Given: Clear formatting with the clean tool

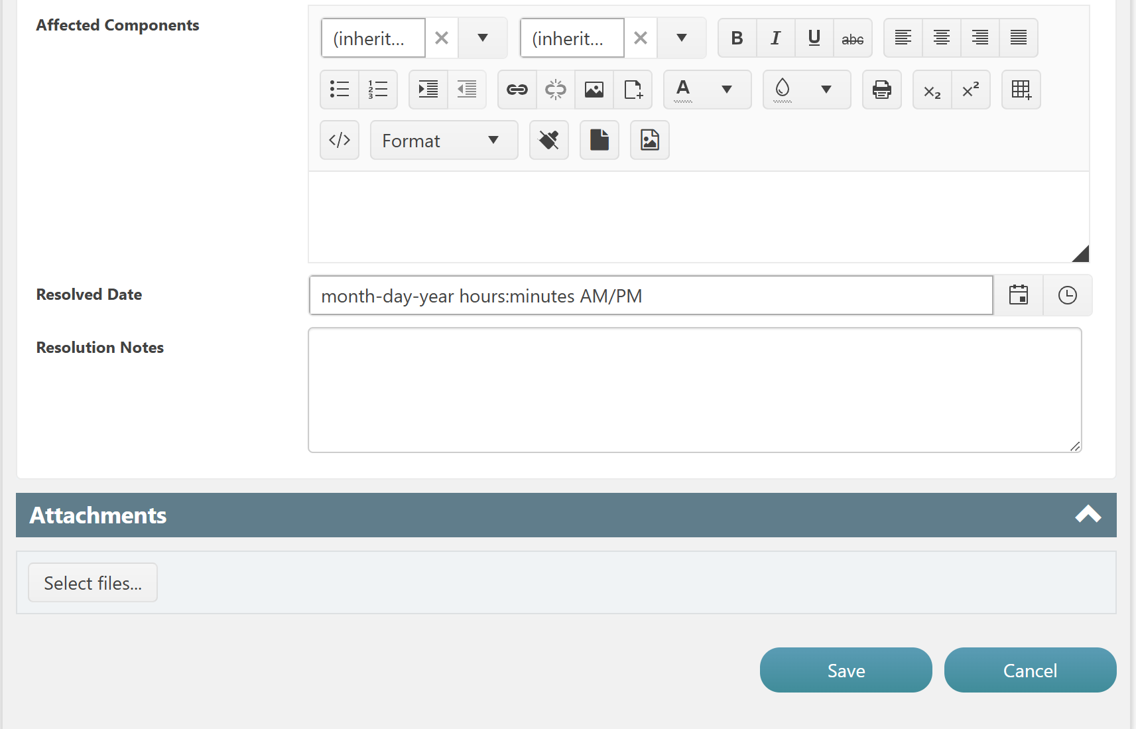Looking at the screenshot, I should (548, 140).
